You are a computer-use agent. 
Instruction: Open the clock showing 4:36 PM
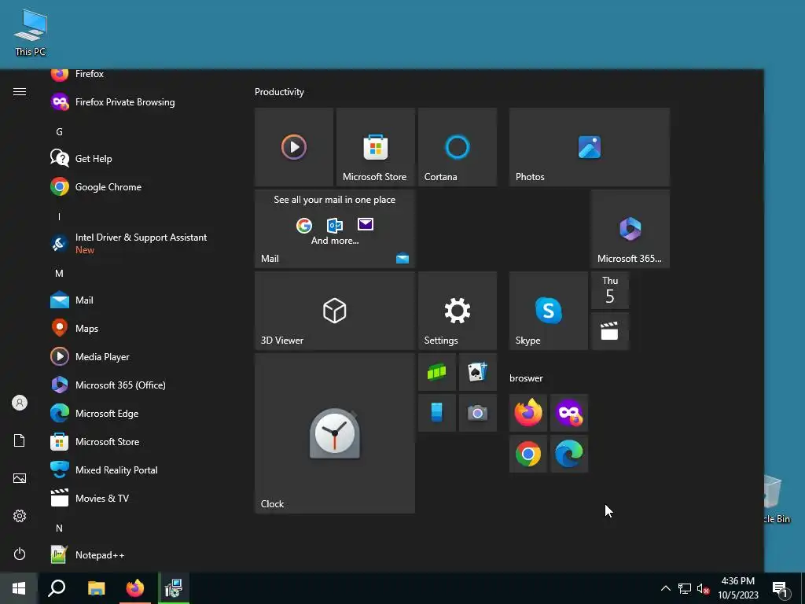tap(737, 588)
